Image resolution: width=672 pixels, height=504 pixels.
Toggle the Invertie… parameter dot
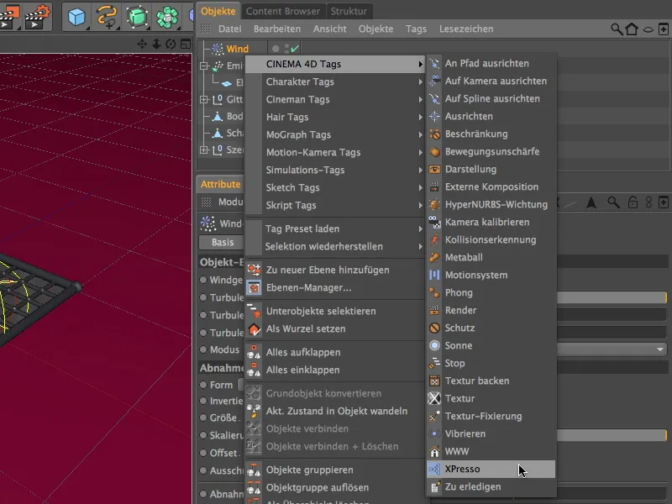(203, 401)
